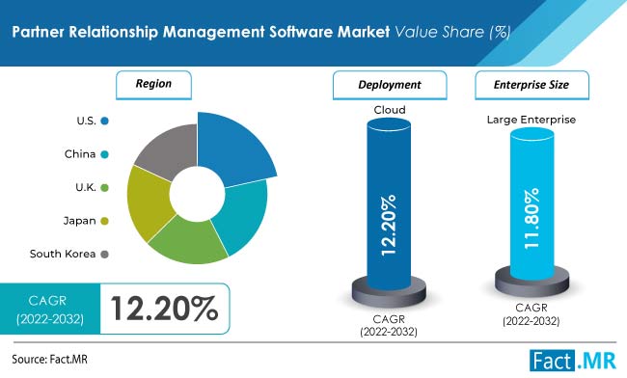Click the teal CAGR (2022-2032) label

[50, 309]
